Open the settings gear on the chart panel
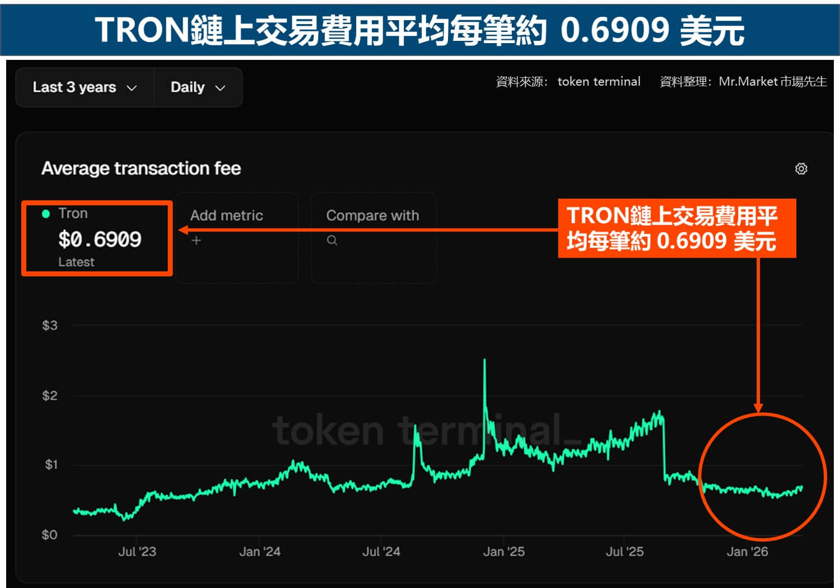Viewport: 840px width, 588px height. 802,169
